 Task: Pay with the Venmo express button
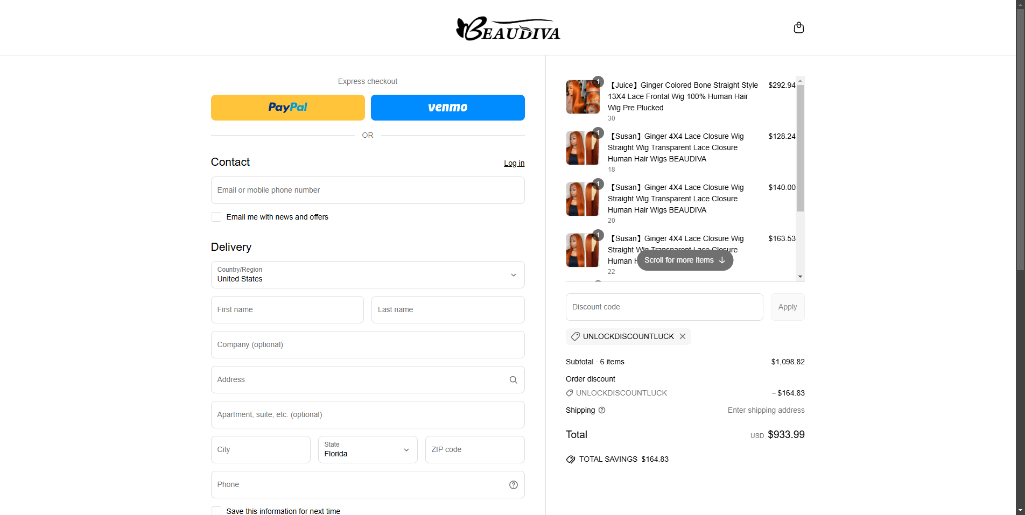[x=448, y=108]
